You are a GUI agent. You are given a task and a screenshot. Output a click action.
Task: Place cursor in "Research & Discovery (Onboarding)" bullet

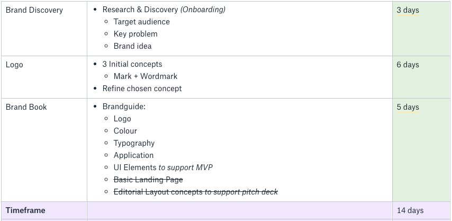click(x=164, y=10)
